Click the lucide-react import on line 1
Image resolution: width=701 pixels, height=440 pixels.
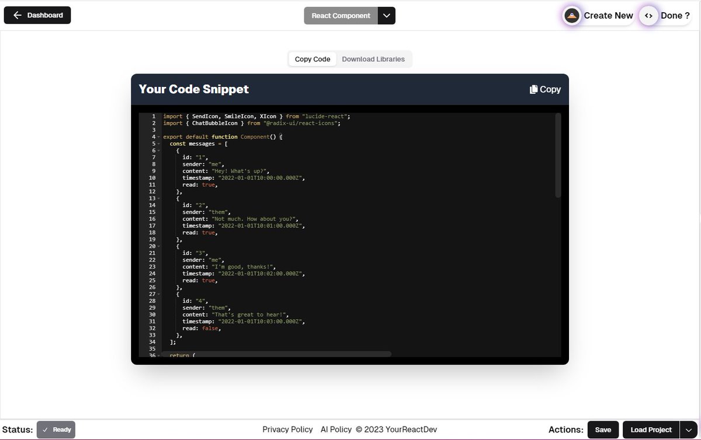point(256,117)
